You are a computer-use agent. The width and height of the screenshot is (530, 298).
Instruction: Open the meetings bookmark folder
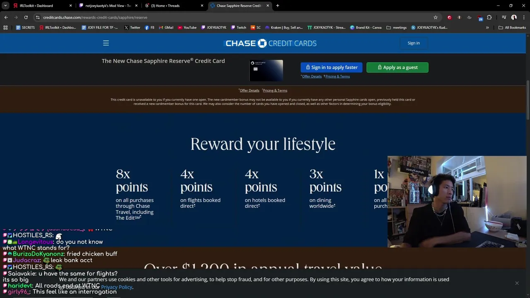(x=396, y=28)
